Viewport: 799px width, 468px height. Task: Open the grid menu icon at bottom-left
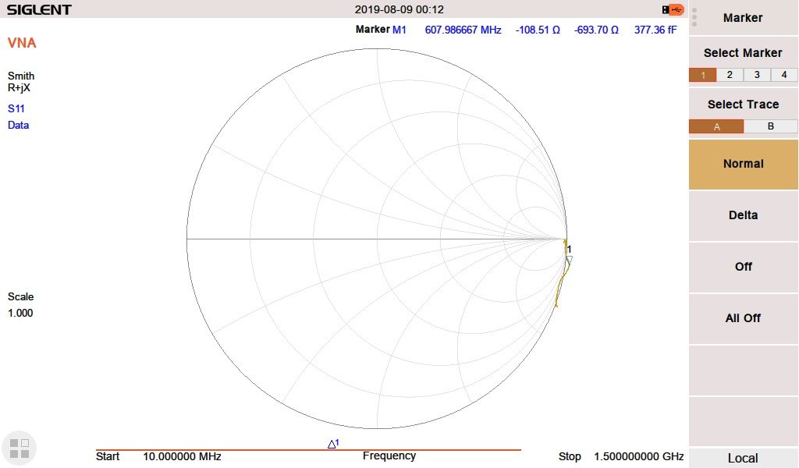20,448
